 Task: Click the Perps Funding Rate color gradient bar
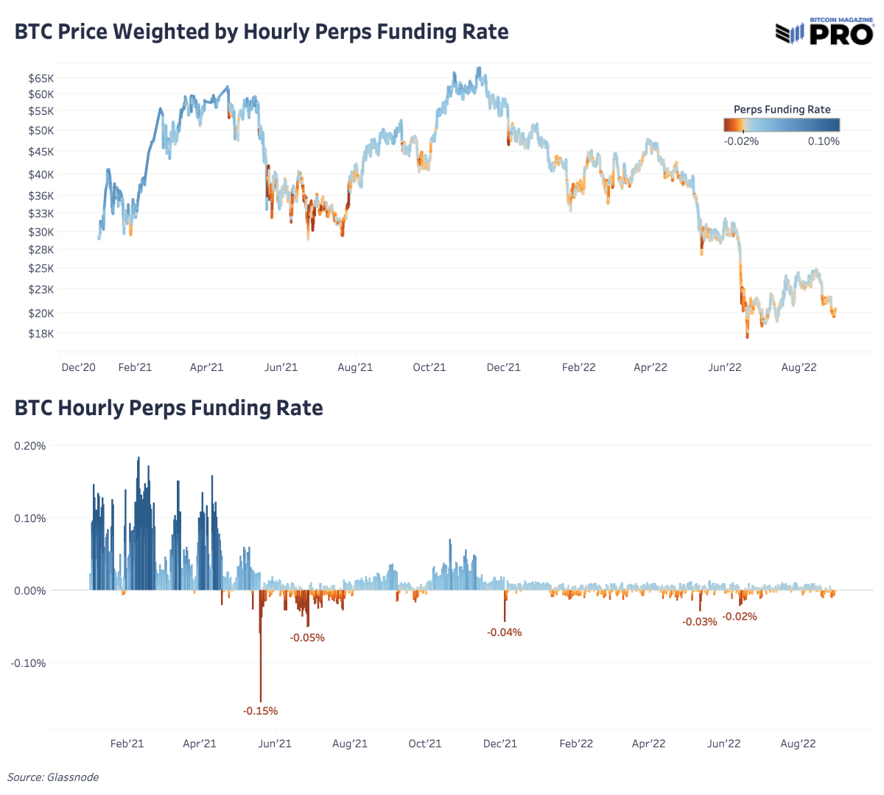click(x=782, y=125)
